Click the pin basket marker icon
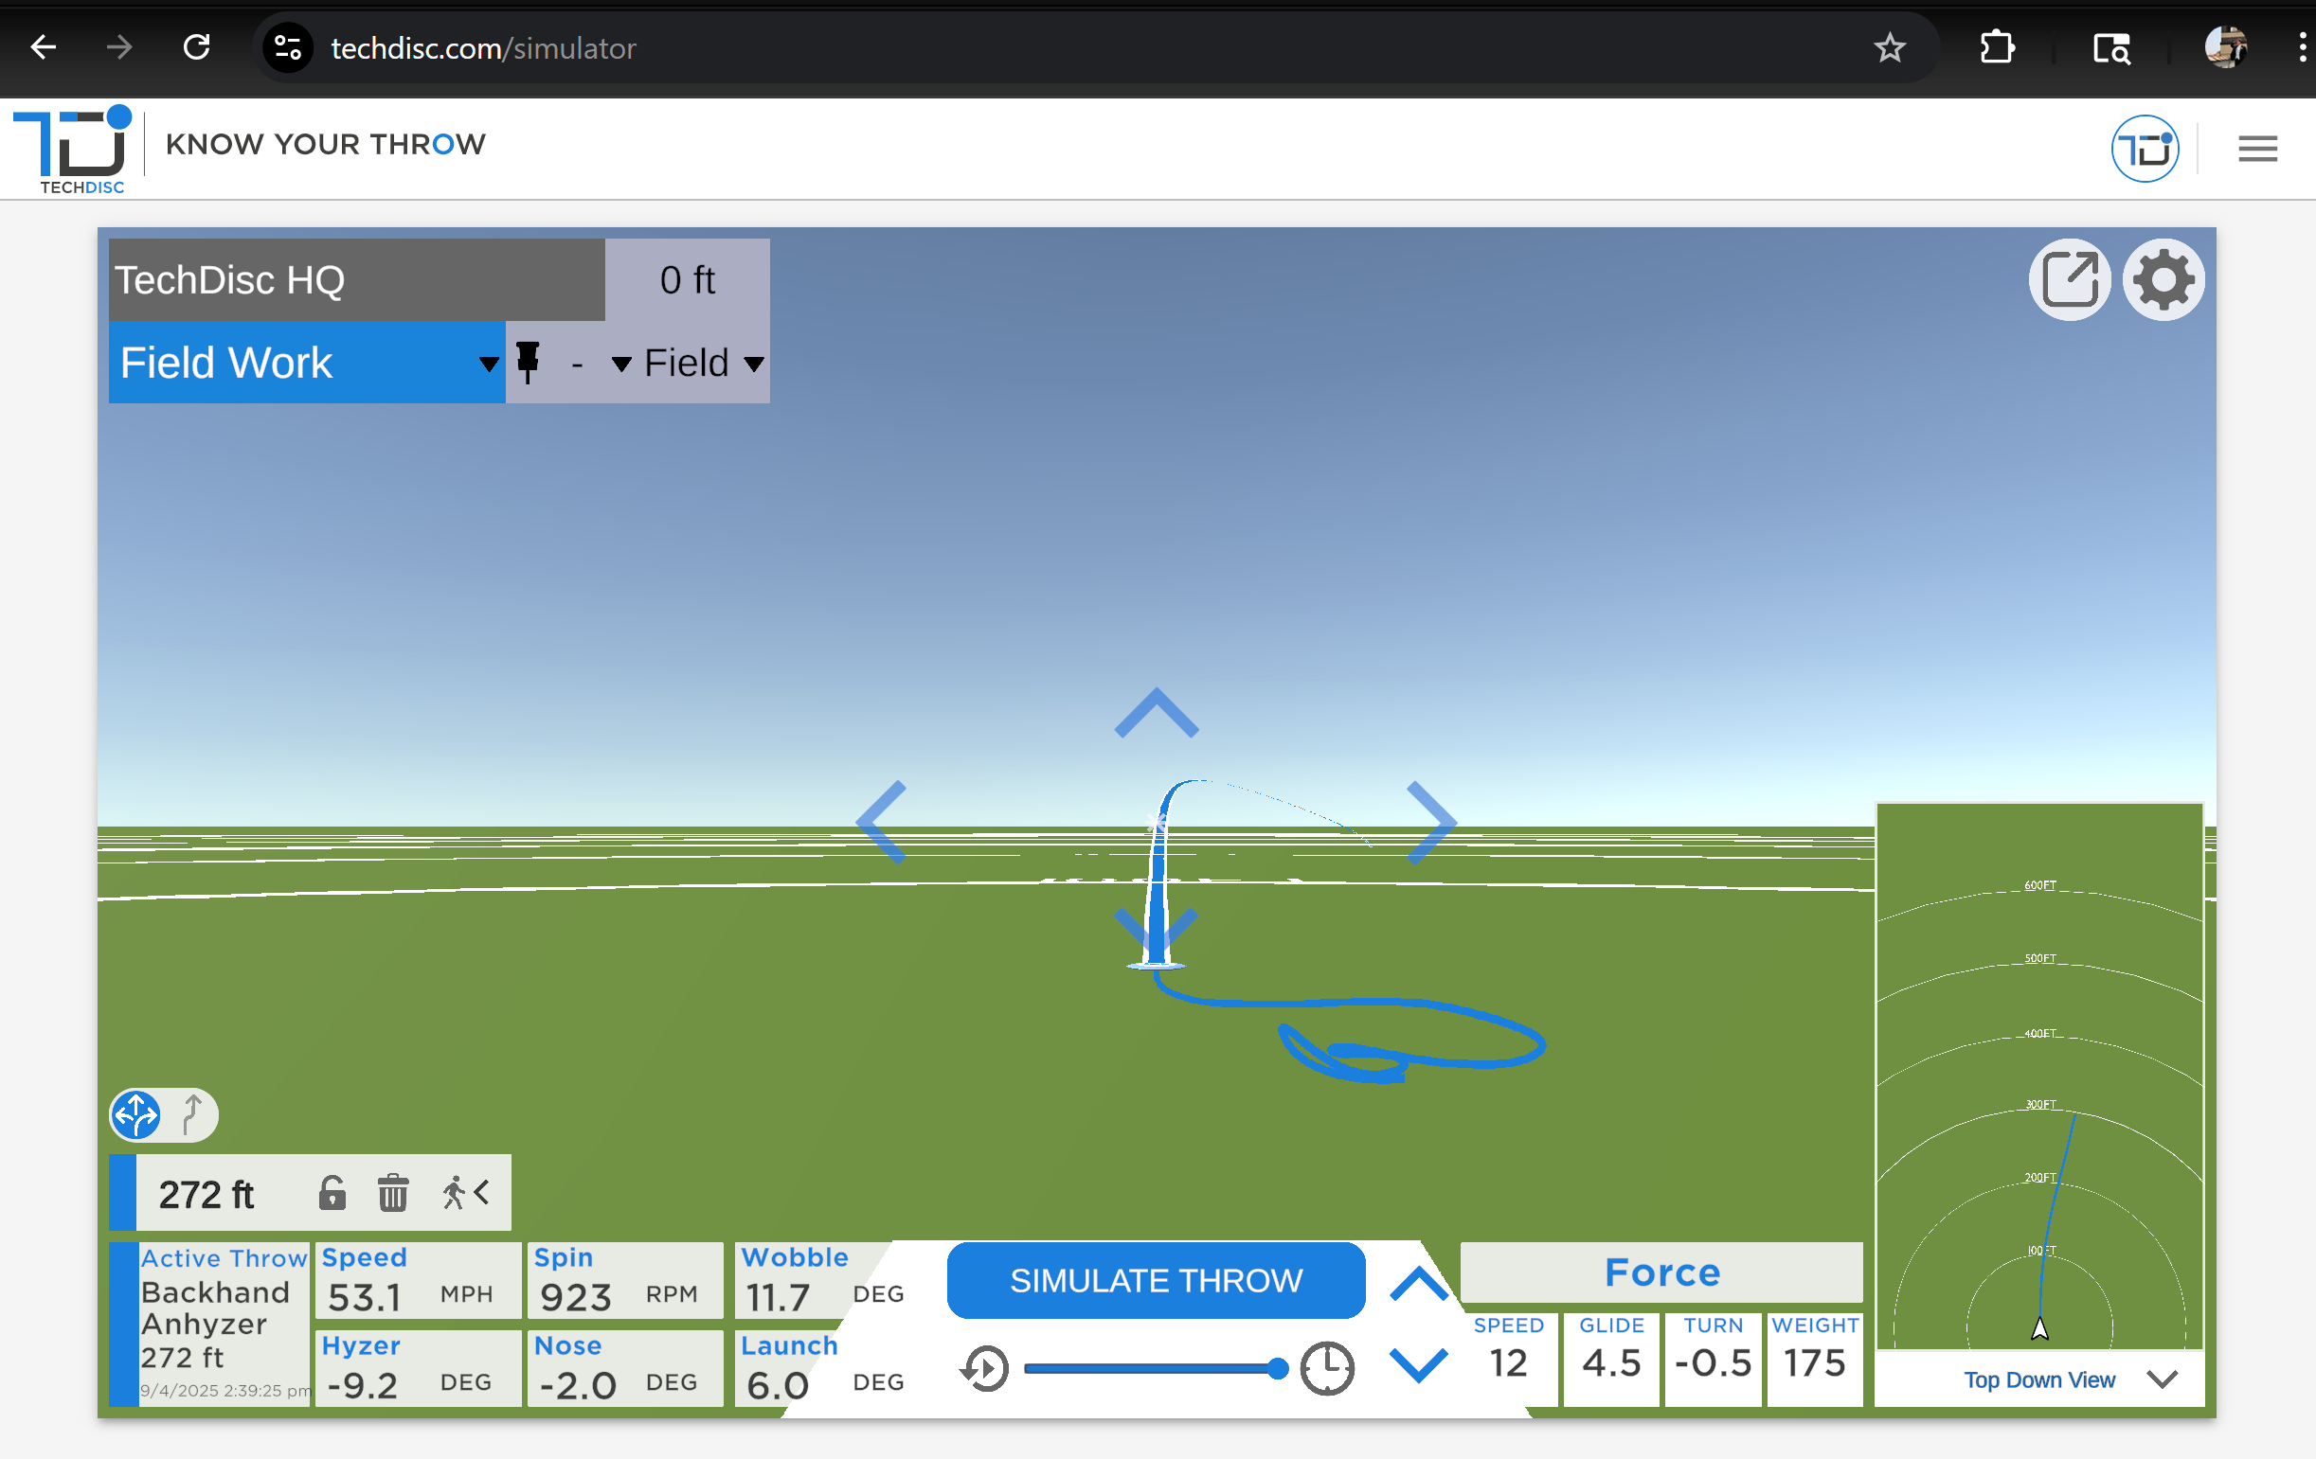Viewport: 2316px width, 1459px height. click(528, 363)
